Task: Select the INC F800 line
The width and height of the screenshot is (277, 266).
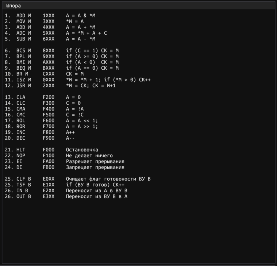Action: click(40, 132)
